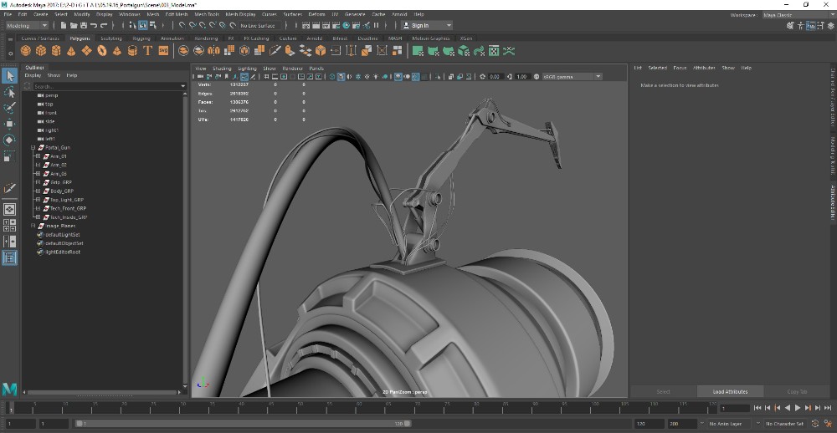Go to start of playback range
Image resolution: width=837 pixels, height=433 pixels.
[757, 408]
